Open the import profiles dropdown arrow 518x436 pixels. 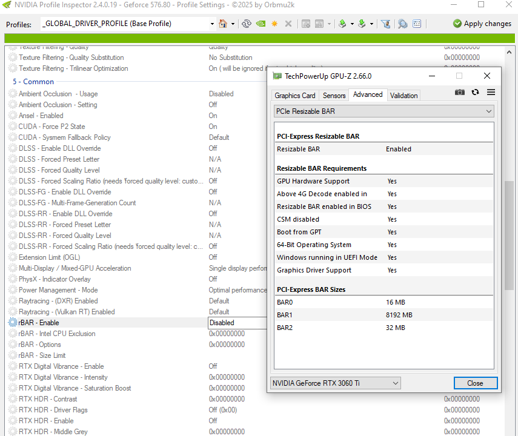371,24
